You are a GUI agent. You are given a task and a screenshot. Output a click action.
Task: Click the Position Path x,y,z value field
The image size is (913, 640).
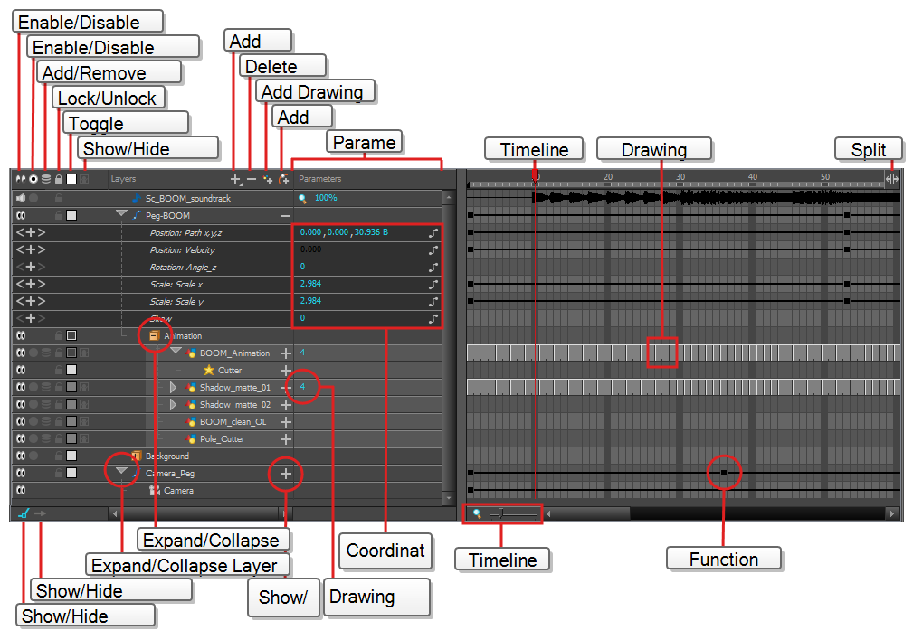pyautogui.click(x=344, y=233)
